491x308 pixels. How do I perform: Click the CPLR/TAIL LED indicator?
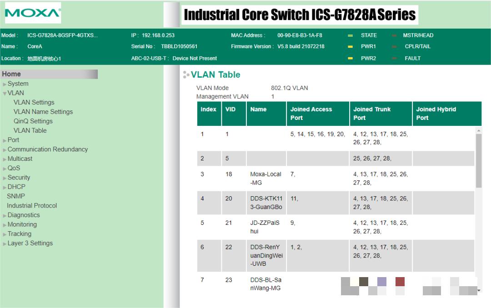click(x=394, y=47)
